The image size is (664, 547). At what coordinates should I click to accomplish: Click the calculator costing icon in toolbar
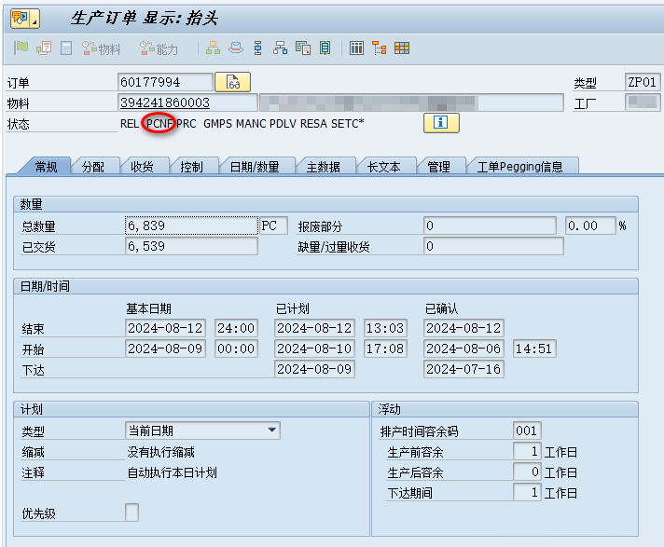(x=66, y=48)
